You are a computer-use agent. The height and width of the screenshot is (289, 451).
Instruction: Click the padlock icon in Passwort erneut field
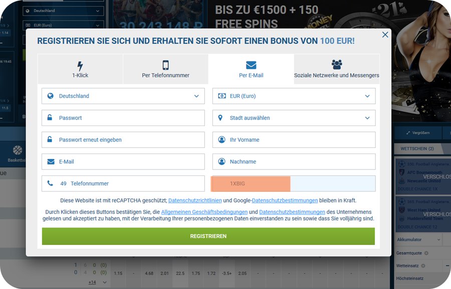(x=50, y=139)
